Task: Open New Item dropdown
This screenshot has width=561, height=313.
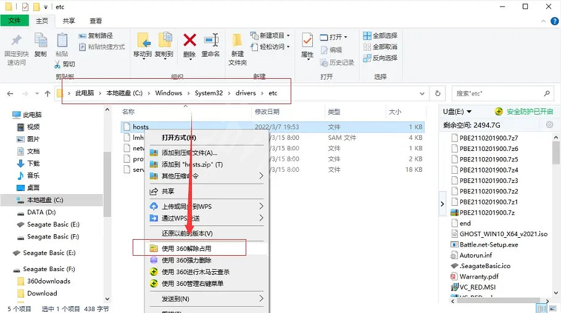Action: [x=270, y=35]
